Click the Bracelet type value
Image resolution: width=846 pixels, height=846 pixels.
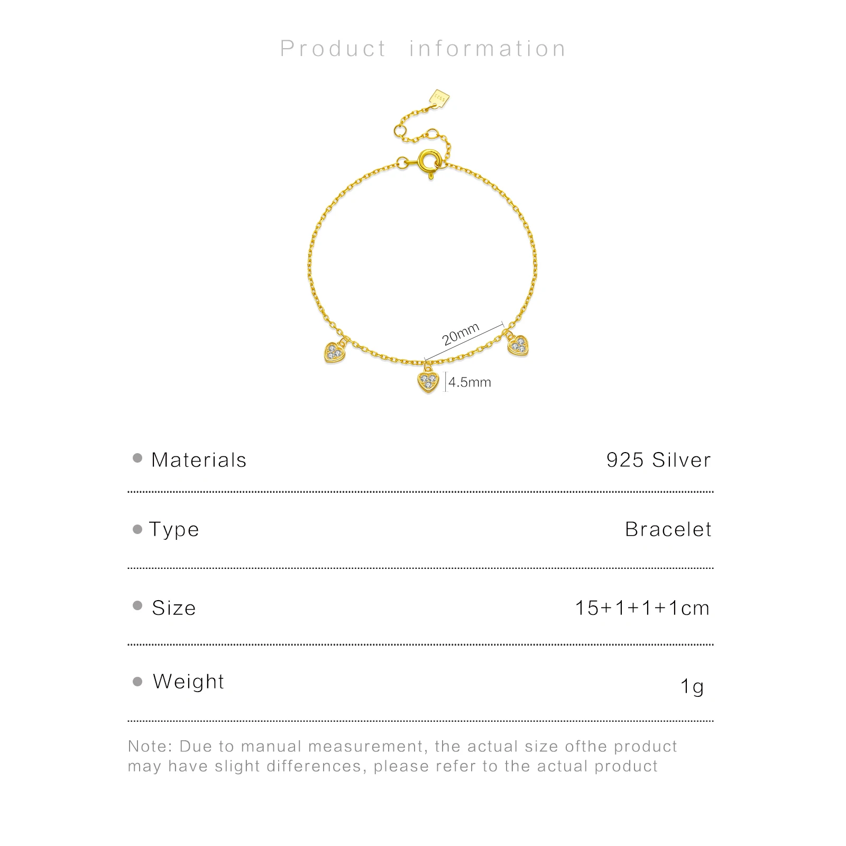pyautogui.click(x=668, y=529)
